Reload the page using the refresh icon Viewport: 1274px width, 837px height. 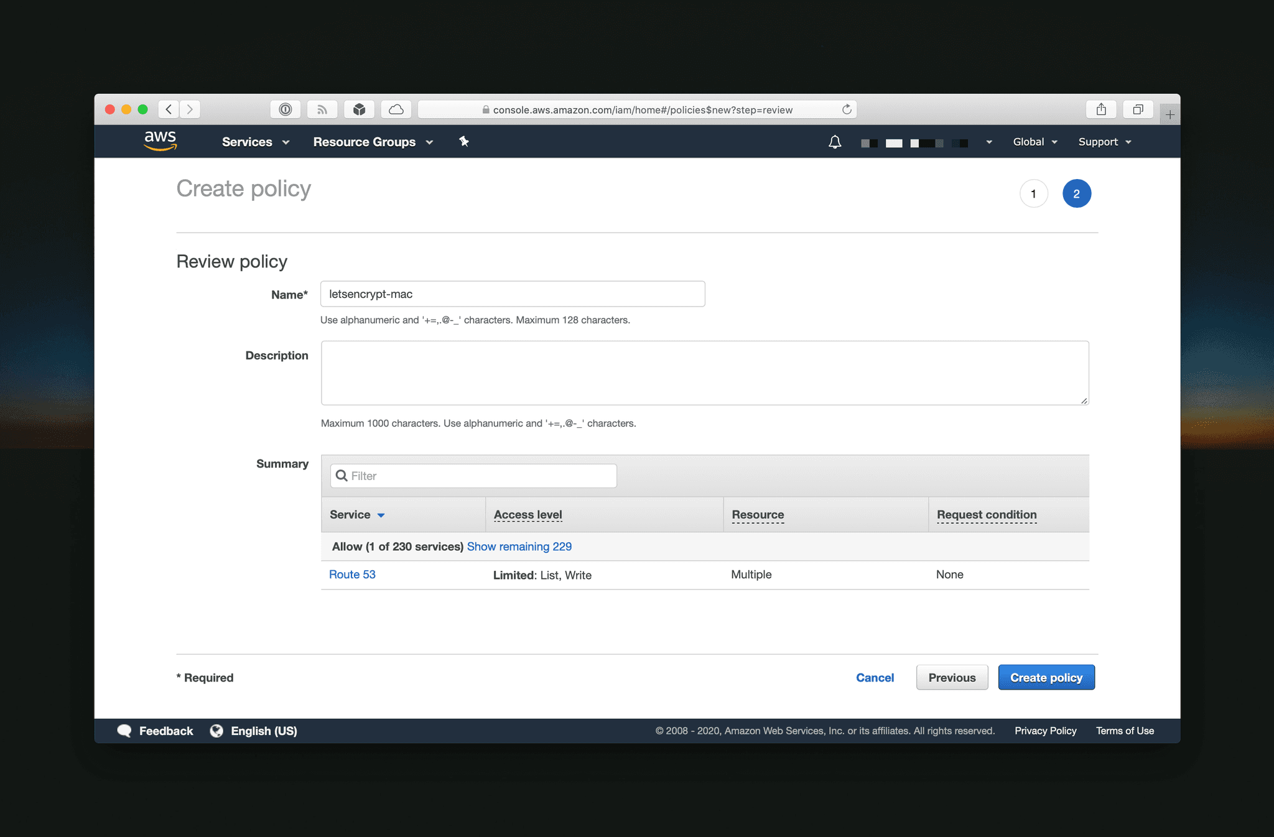847,109
